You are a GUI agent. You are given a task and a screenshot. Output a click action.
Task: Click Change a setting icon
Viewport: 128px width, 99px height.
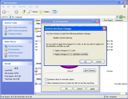click(x=6, y=34)
